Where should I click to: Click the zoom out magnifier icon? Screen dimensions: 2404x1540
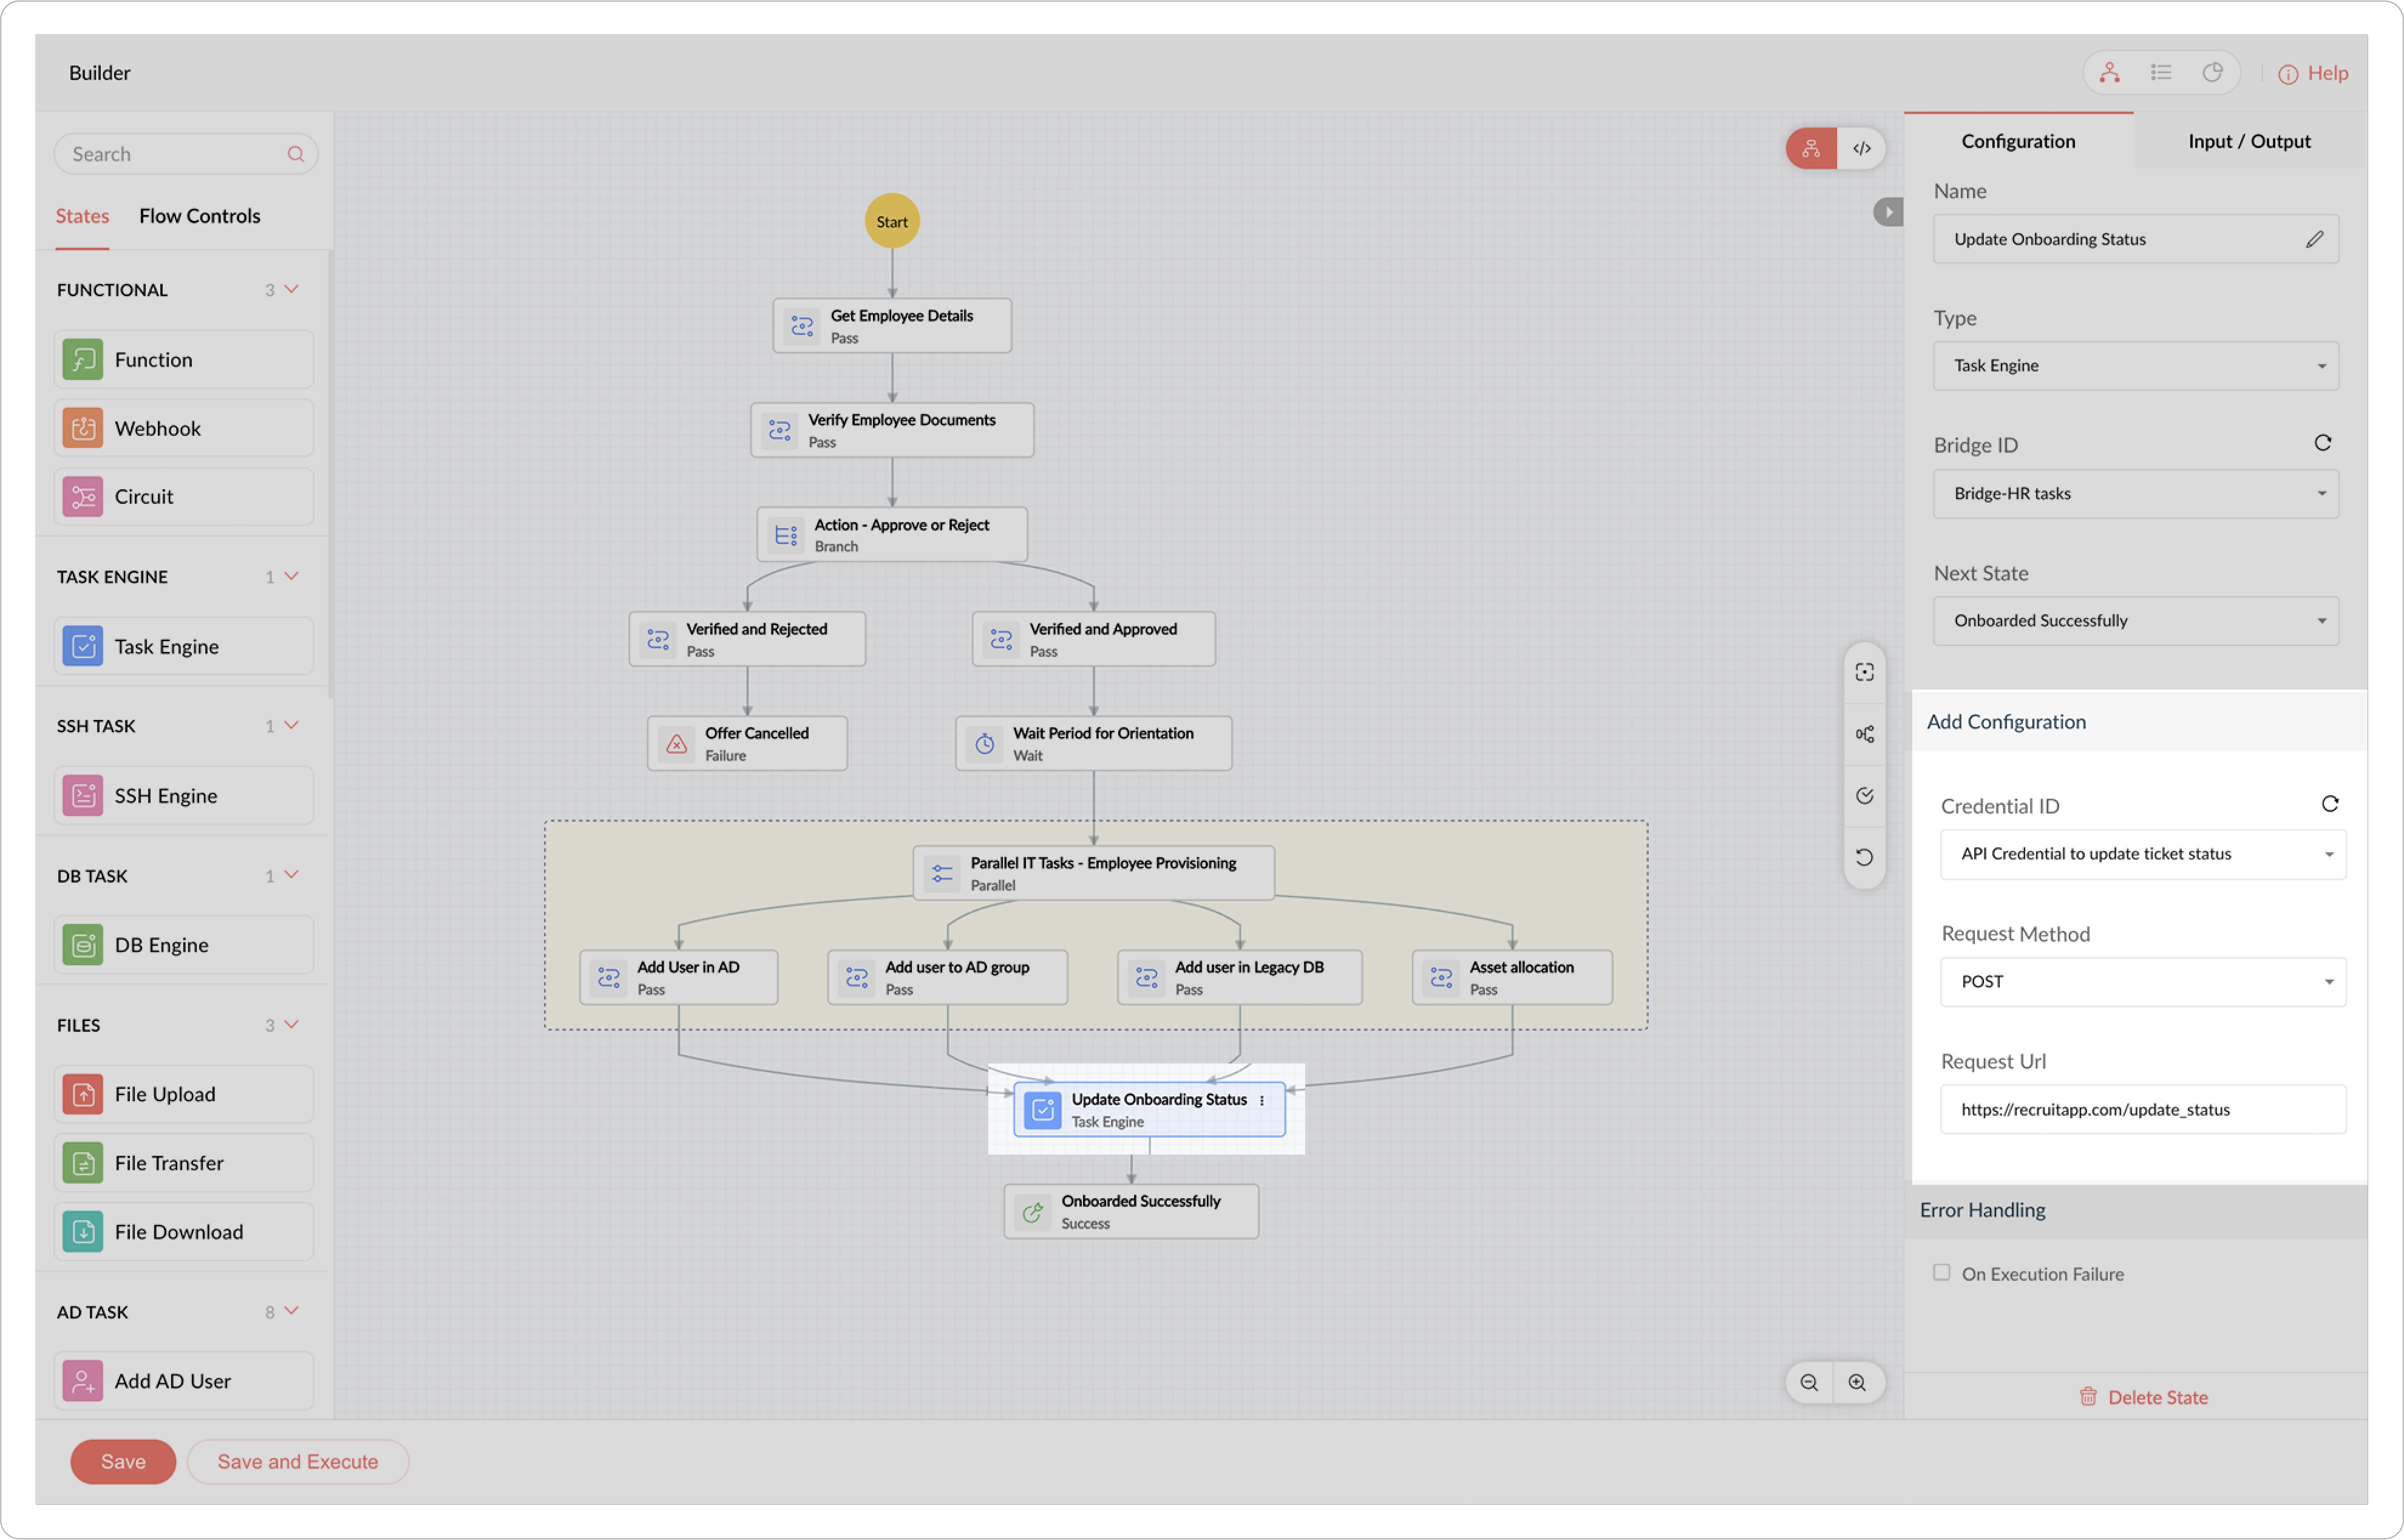point(1809,1383)
